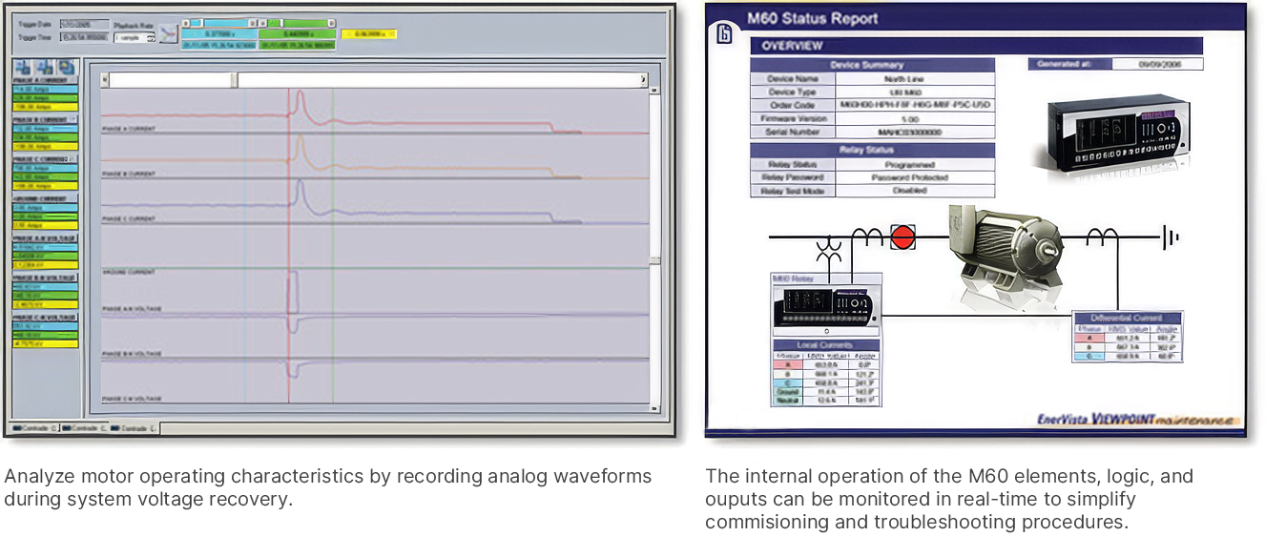
Task: Click the second icon above the channel list
Action: tap(44, 67)
